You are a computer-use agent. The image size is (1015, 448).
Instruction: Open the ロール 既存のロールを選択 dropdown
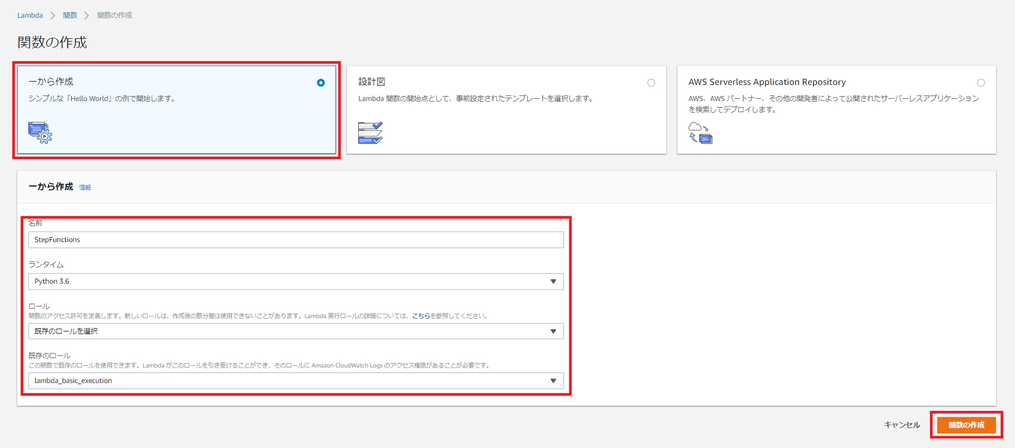tap(296, 331)
